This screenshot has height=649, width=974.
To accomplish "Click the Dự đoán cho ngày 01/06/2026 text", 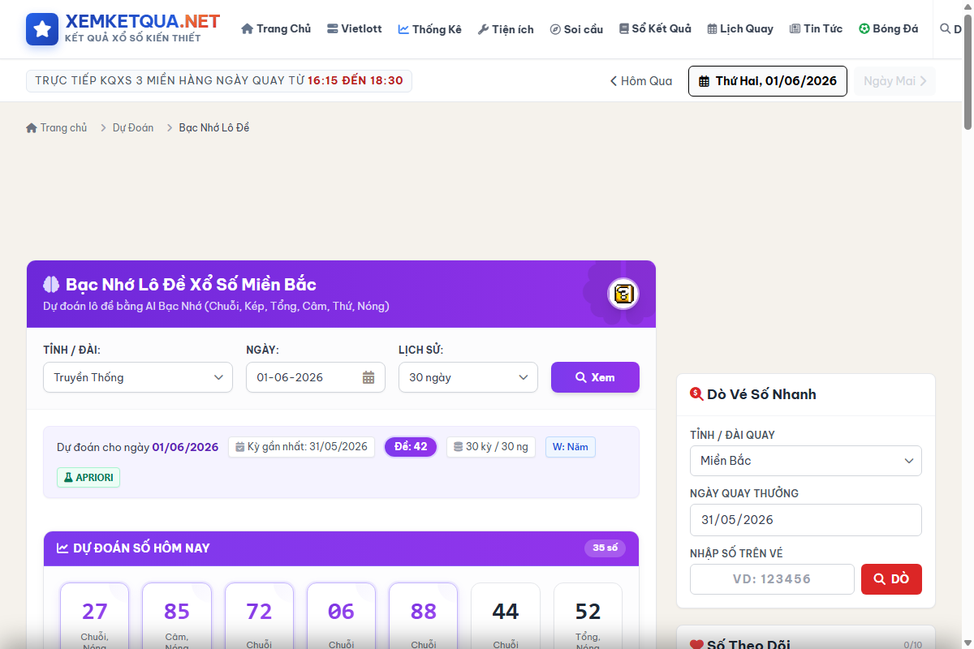I will coord(138,447).
